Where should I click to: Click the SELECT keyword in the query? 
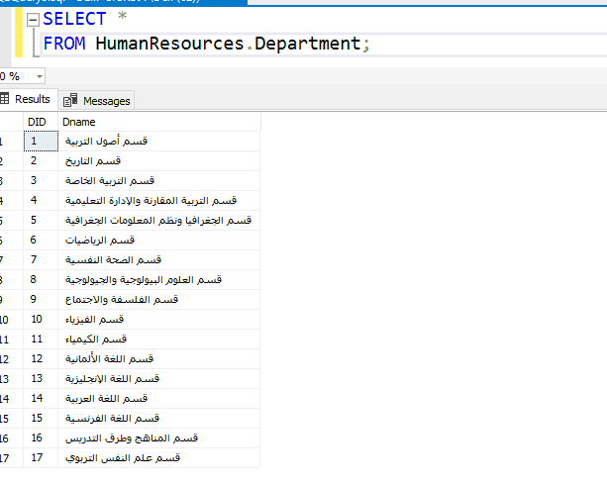point(74,19)
